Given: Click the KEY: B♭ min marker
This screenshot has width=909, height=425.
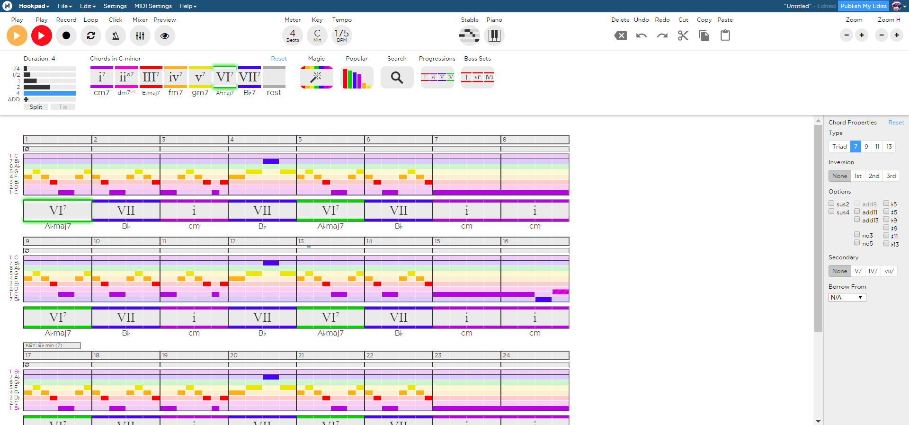Looking at the screenshot, I should pyautogui.click(x=52, y=345).
